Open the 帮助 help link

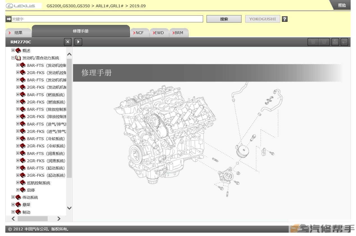coord(342,5)
